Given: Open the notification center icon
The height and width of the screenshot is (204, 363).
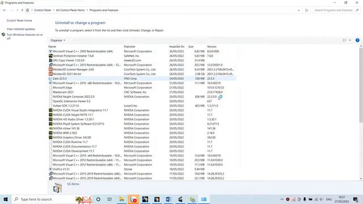Looking at the screenshot, I should point(356,199).
